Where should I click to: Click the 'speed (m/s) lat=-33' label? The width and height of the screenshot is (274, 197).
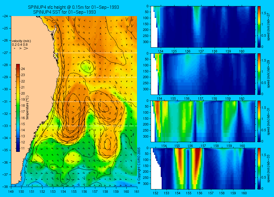coord(269,169)
